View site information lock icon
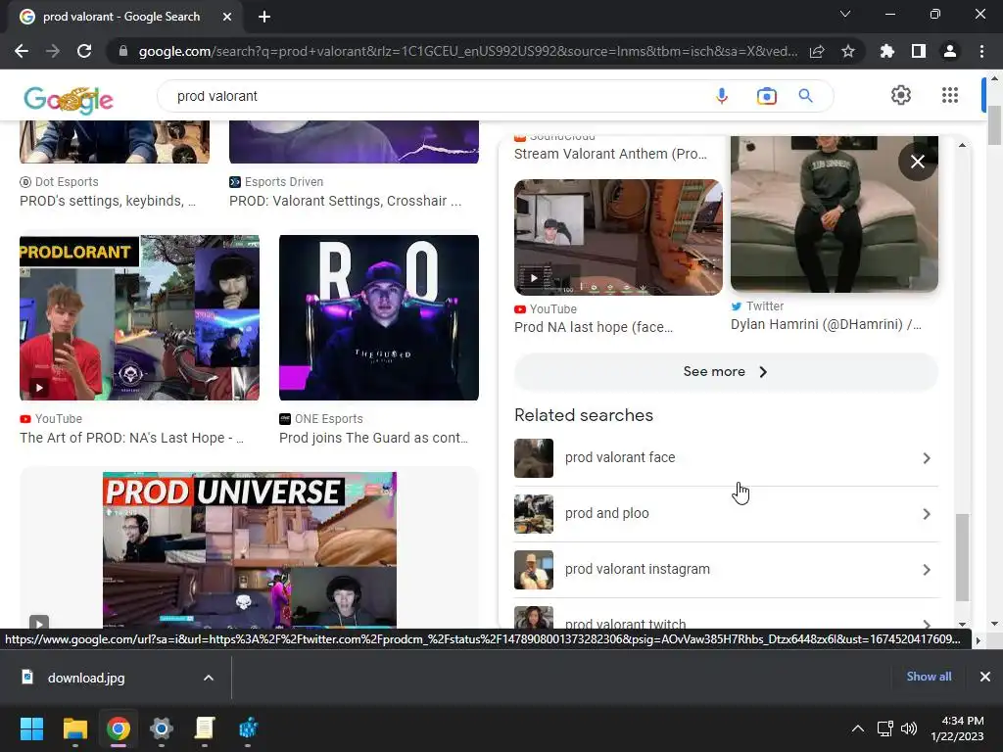 coord(123,51)
